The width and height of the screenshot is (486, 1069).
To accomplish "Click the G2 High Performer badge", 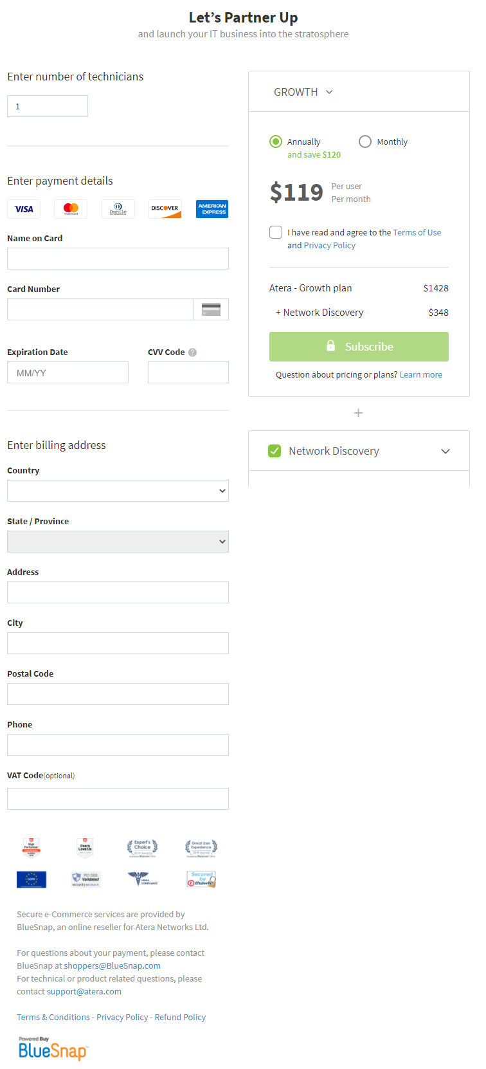I will pyautogui.click(x=32, y=848).
